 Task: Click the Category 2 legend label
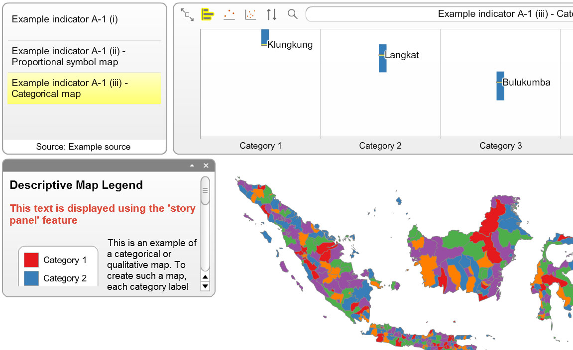tap(65, 278)
